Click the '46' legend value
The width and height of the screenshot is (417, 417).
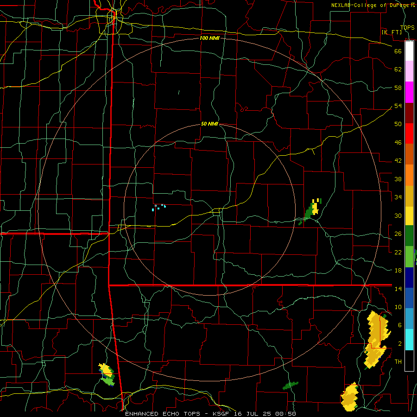point(398,142)
